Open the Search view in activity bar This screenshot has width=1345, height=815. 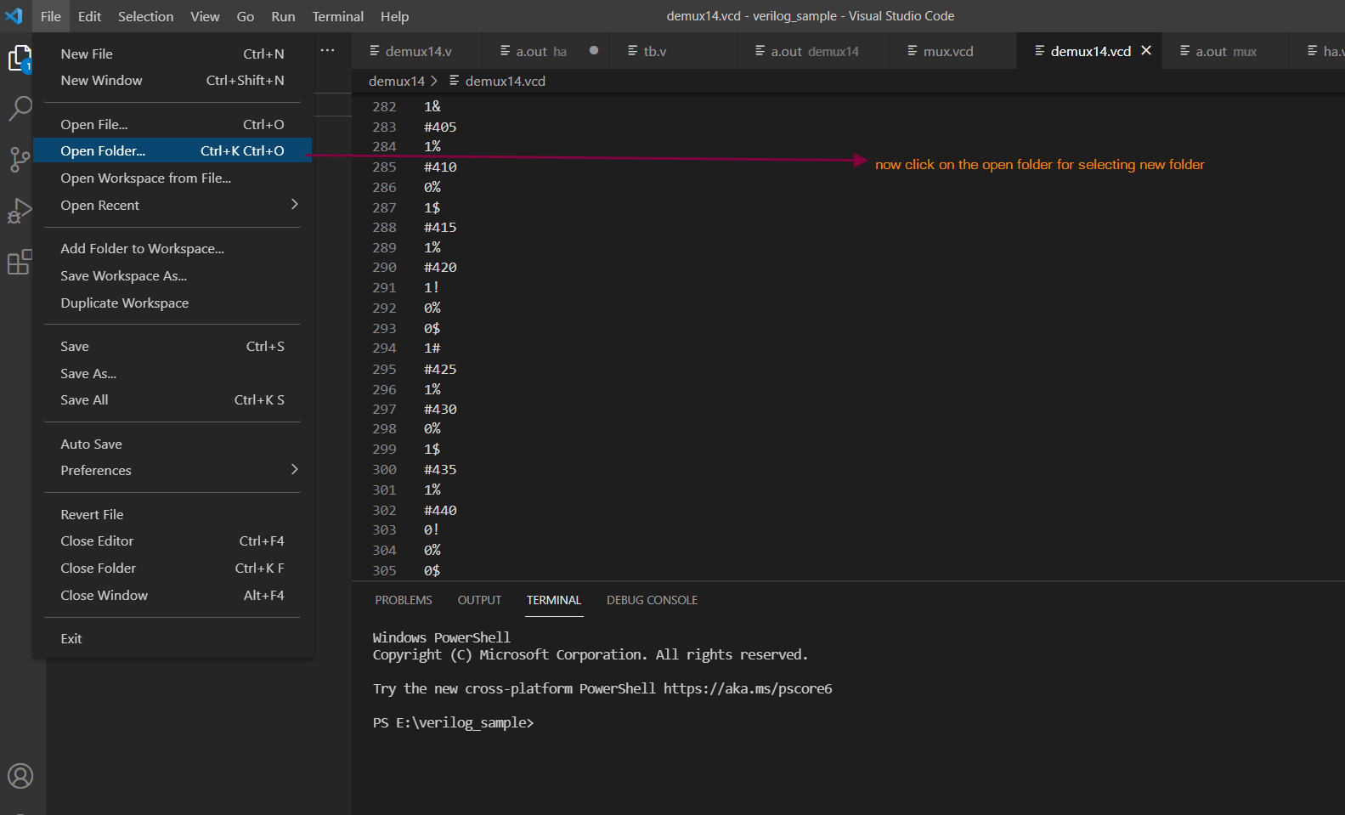pyautogui.click(x=20, y=108)
